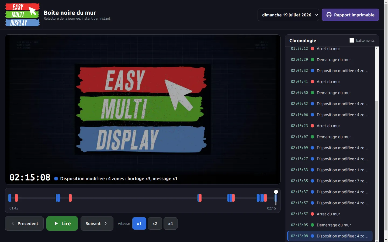Select the 02:06:41 Arret du mur event
This screenshot has width=388, height=242.
330,82
